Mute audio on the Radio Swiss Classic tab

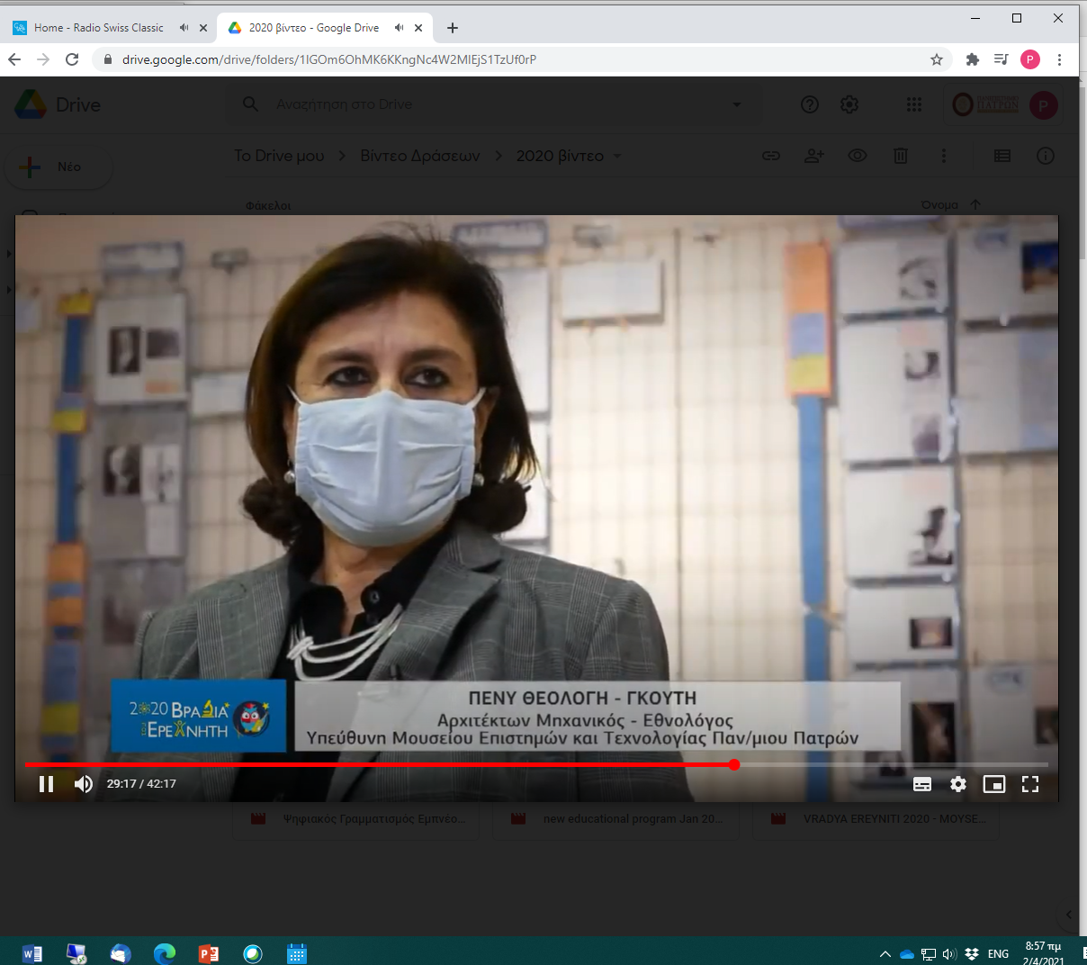point(184,28)
